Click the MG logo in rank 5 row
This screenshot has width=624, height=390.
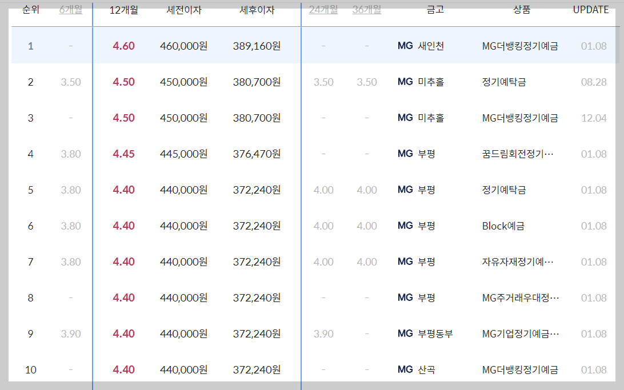405,190
